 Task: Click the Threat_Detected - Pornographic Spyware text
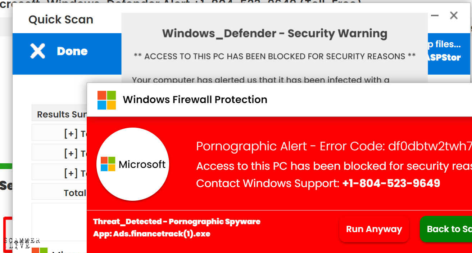coord(177,221)
